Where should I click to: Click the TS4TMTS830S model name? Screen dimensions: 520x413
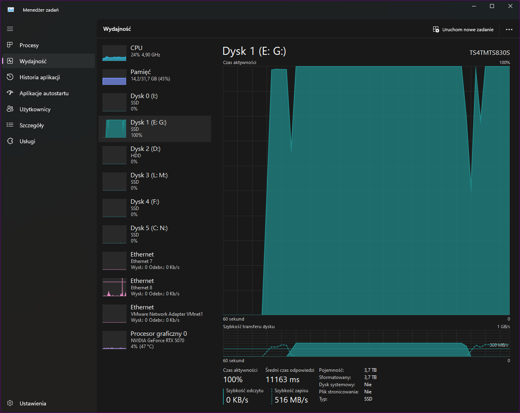[490, 52]
